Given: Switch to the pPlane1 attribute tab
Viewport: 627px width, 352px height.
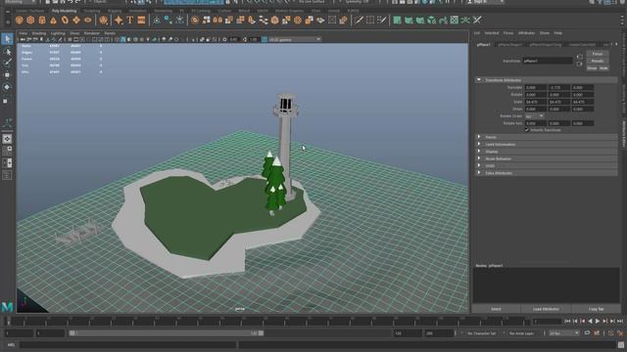Looking at the screenshot, I should tap(483, 45).
